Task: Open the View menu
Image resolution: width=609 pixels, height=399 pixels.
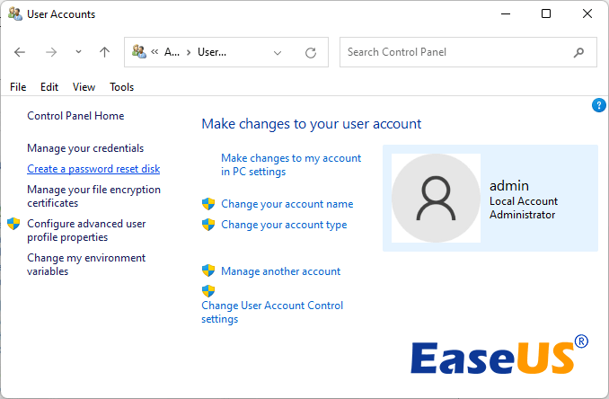Action: pyautogui.click(x=84, y=87)
